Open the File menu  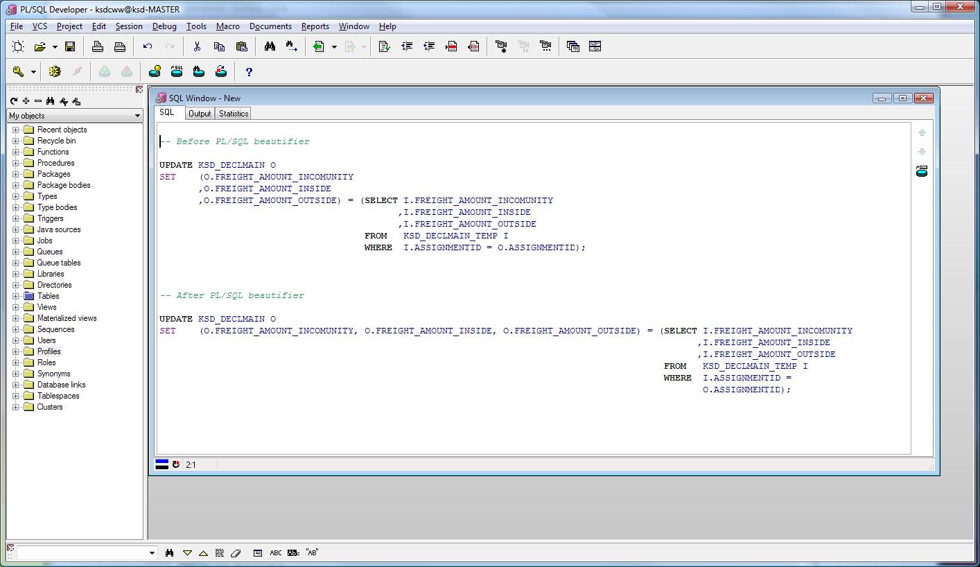[17, 26]
